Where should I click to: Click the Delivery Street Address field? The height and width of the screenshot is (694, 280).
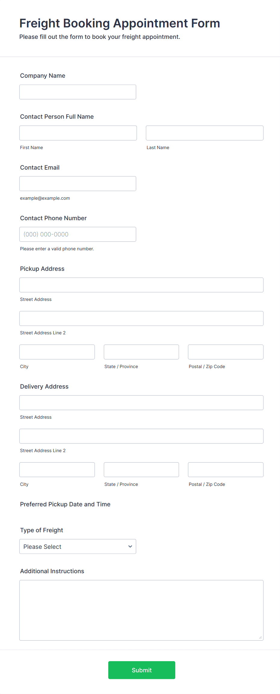pyautogui.click(x=142, y=402)
